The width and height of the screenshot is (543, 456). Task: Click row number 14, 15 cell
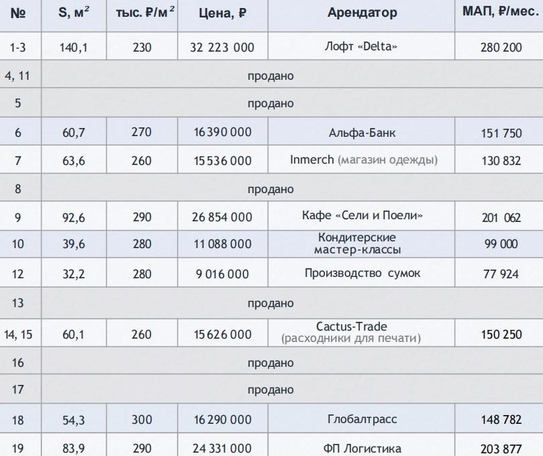point(19,334)
